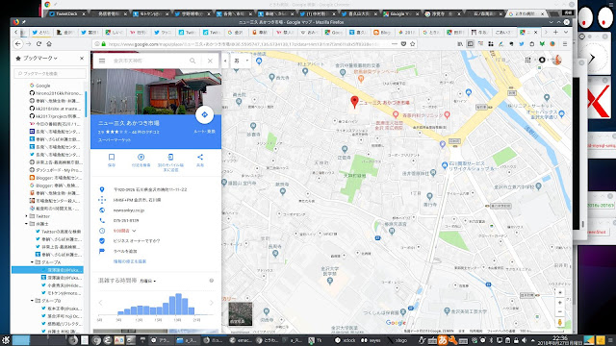Switch to satellite view thumbnail

[240, 314]
